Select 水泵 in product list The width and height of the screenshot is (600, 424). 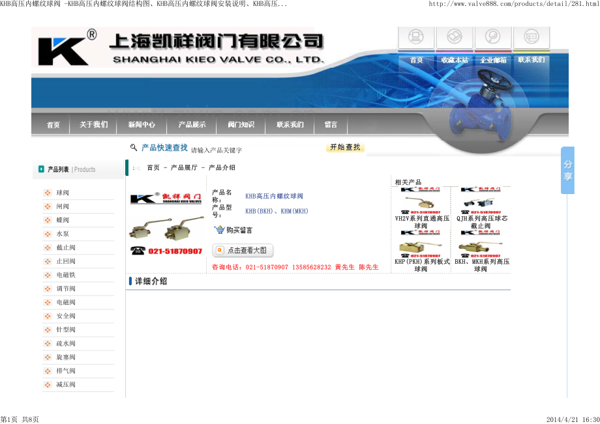[x=63, y=234]
